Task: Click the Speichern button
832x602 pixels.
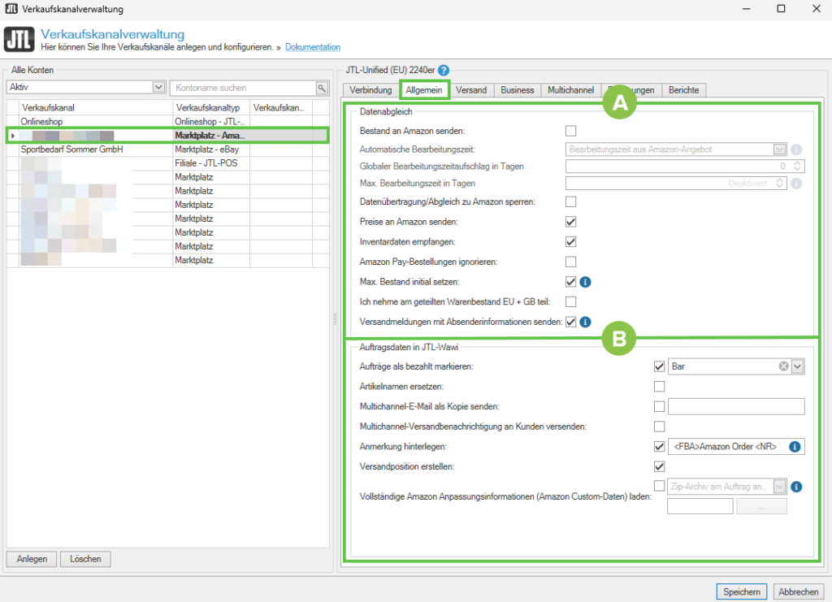Action: 741,591
